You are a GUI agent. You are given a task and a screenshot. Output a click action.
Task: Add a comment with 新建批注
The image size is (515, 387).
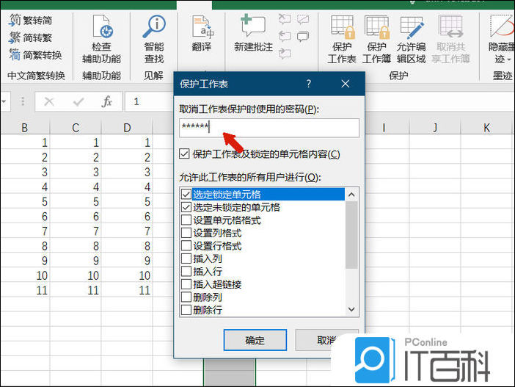tap(253, 33)
